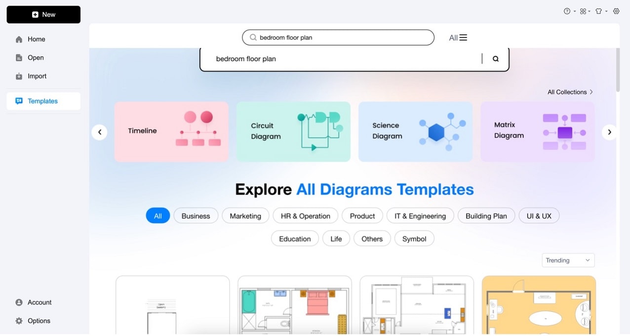Viewport: 630px width, 336px height.
Task: Click the magnifier icon in top search bar
Action: 253,38
